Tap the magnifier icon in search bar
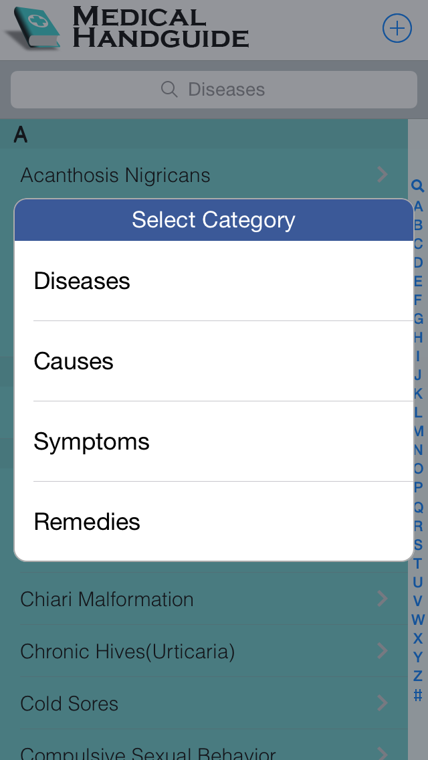The height and width of the screenshot is (760, 428). coord(169,89)
